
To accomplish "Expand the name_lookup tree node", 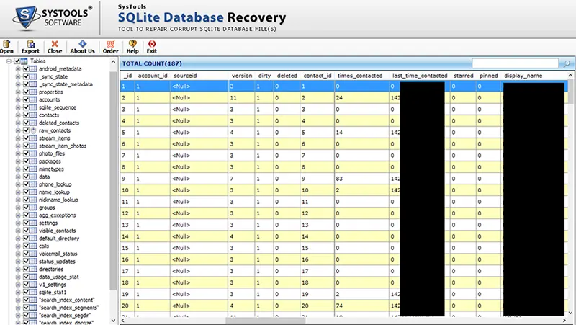I will click(17, 192).
